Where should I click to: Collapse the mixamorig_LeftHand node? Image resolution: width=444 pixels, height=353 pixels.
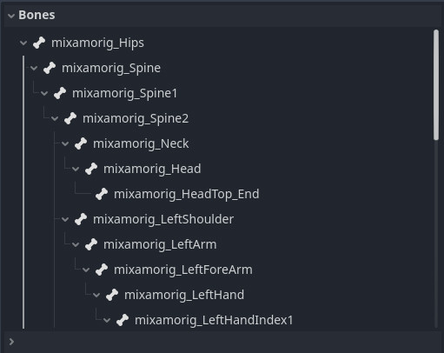(96, 295)
